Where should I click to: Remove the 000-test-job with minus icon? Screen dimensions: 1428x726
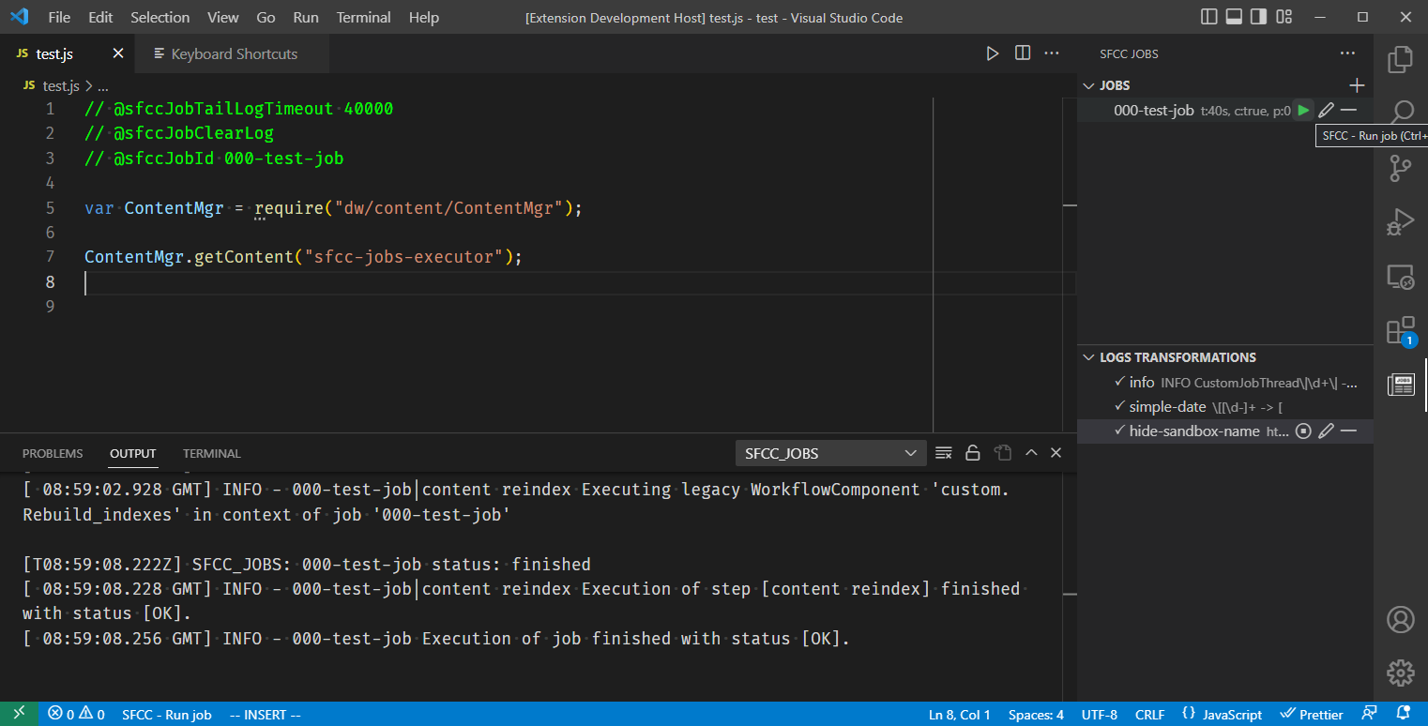pos(1348,111)
